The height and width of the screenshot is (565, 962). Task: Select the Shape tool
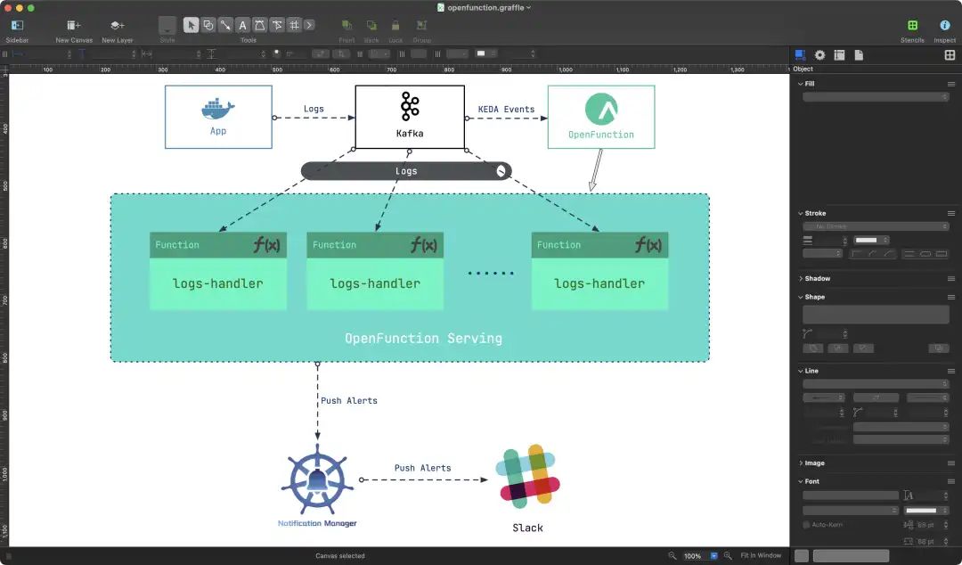click(x=208, y=25)
